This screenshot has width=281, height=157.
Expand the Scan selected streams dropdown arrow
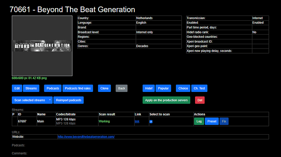point(50,100)
